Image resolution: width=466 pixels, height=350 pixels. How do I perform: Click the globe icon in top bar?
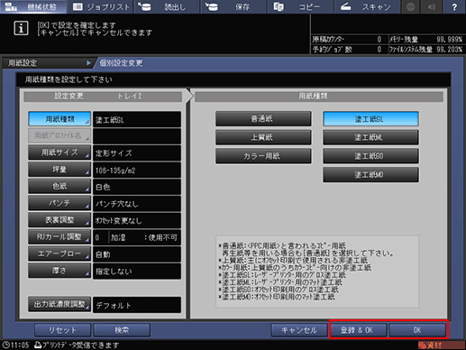click(411, 6)
